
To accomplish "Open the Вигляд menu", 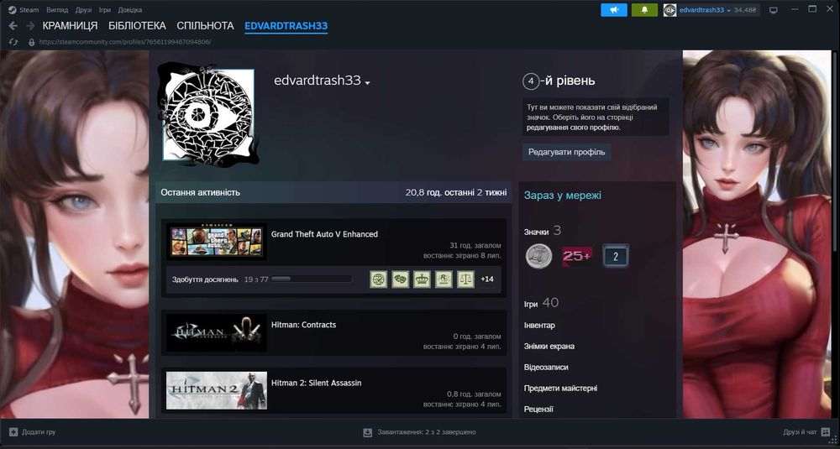I will tap(57, 10).
